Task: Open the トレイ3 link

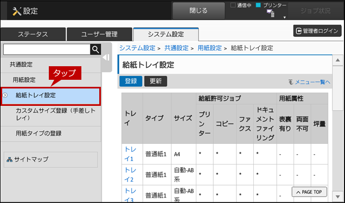Action: point(130,195)
